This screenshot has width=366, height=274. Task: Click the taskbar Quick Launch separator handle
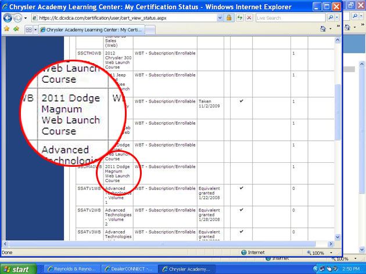pos(41,269)
